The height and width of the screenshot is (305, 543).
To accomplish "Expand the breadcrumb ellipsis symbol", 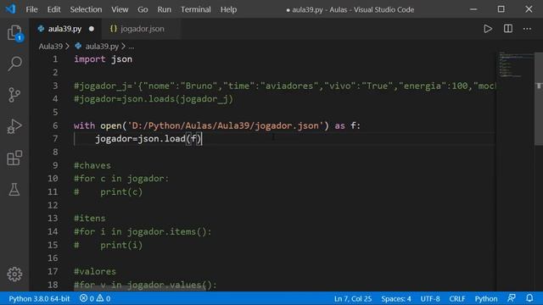I will point(132,47).
